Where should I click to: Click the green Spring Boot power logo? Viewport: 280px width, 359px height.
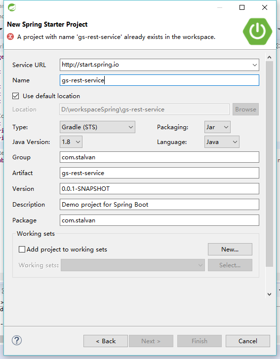257,32
